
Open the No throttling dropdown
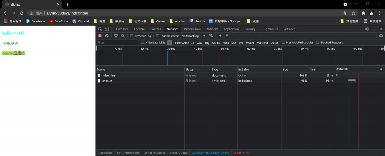click(193, 36)
